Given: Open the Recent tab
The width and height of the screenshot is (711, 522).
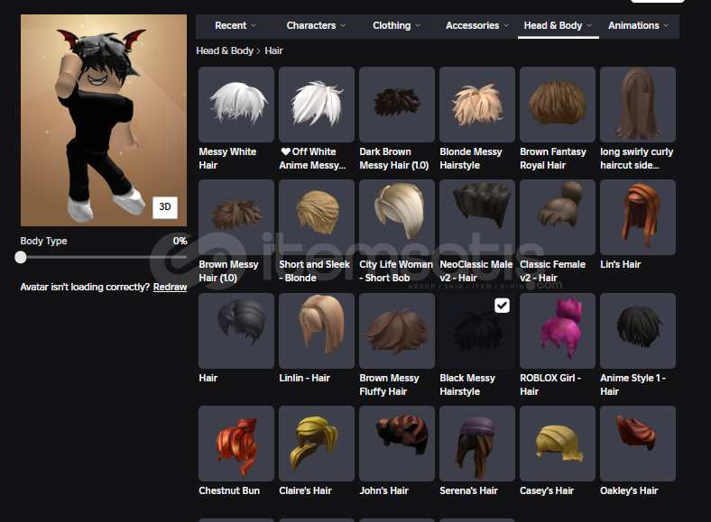Looking at the screenshot, I should click(235, 26).
